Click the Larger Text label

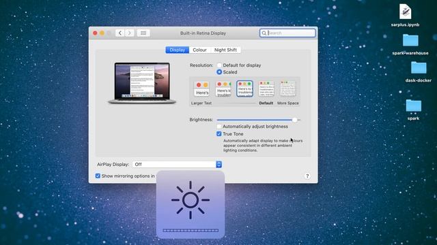coord(201,103)
